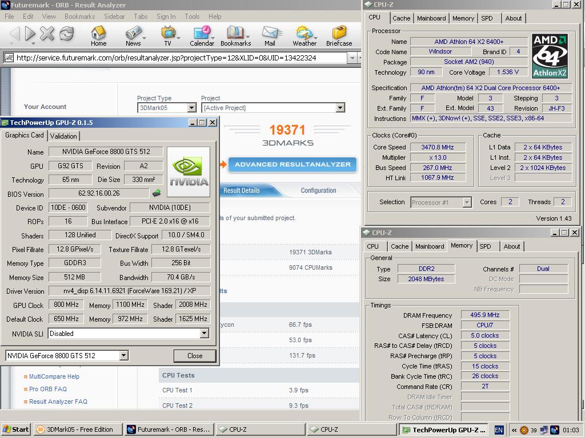
Task: Click the AMD Athlon X2 logo in CPU-Z
Action: (550, 56)
